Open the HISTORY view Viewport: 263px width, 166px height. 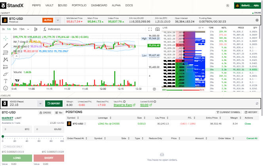point(251,112)
